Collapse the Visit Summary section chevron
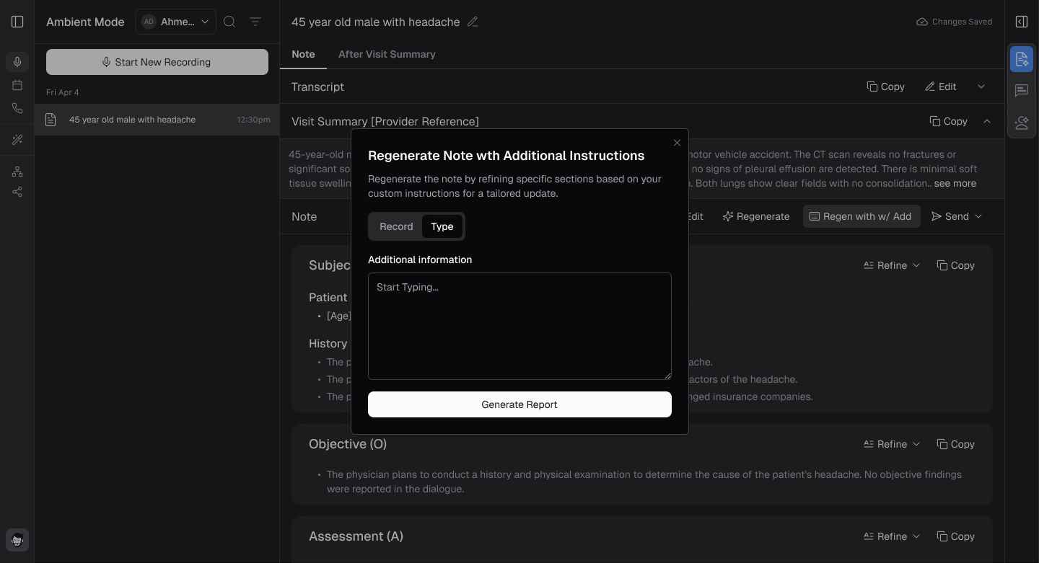1039x563 pixels. click(987, 121)
